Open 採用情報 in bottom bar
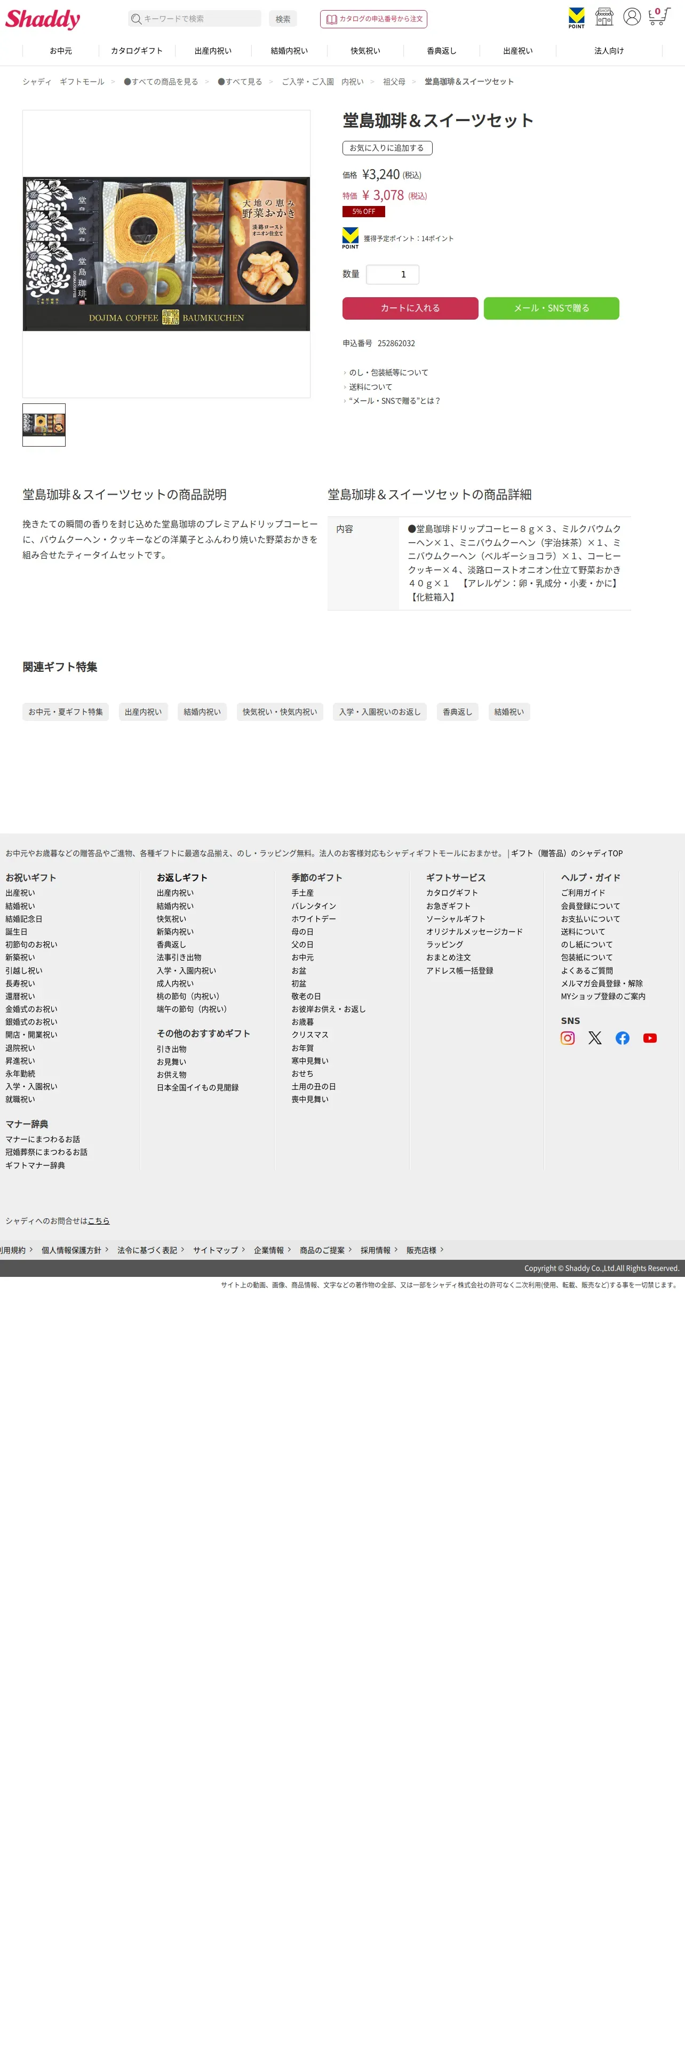Screen dimensions: 685x2057 click(375, 1251)
